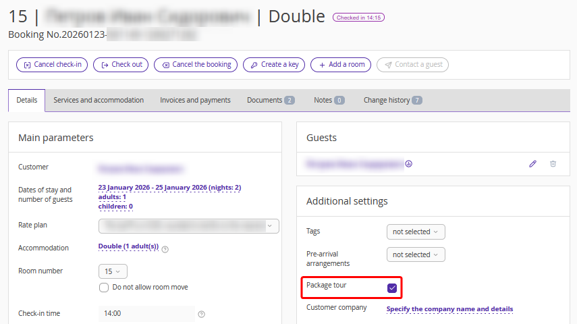This screenshot has height=324, width=577.
Task: Click Add a room button
Action: 341,65
